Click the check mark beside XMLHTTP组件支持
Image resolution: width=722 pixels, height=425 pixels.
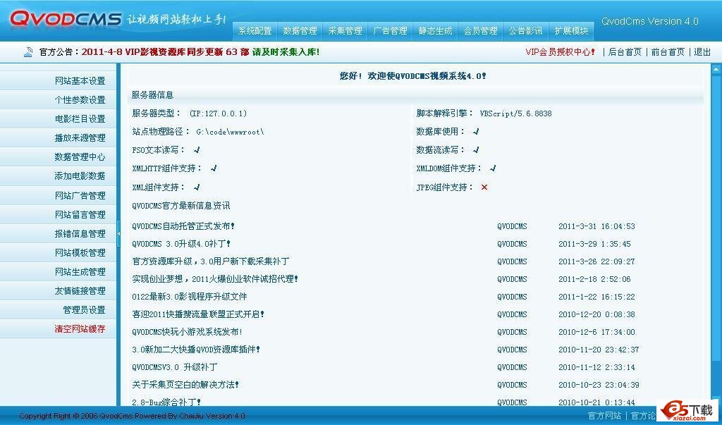pos(213,168)
